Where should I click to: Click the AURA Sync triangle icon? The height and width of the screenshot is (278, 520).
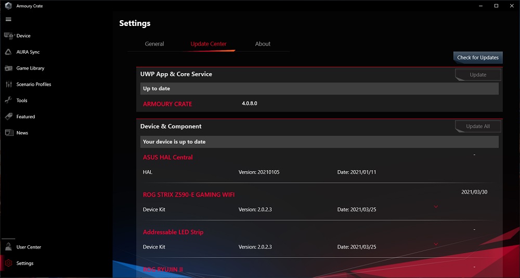click(x=9, y=52)
